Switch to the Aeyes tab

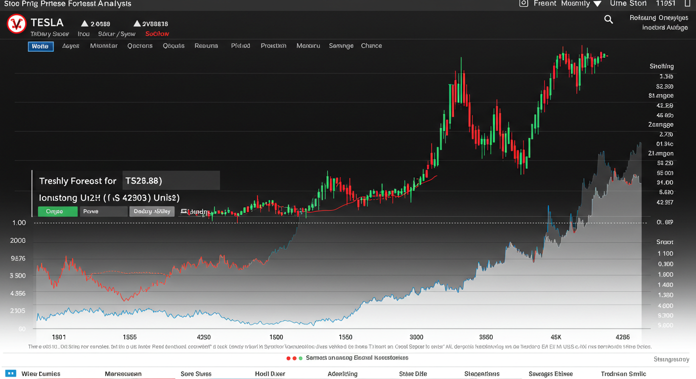71,46
